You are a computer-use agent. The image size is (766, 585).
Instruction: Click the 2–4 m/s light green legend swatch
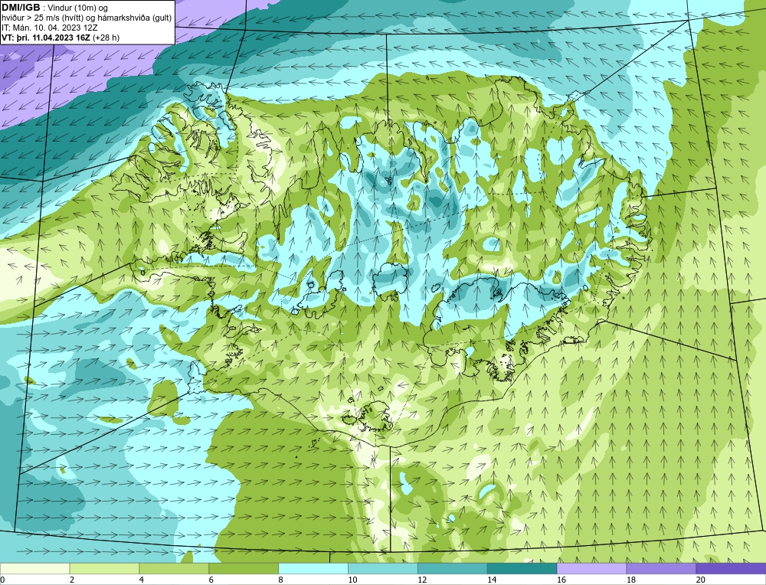(x=104, y=568)
